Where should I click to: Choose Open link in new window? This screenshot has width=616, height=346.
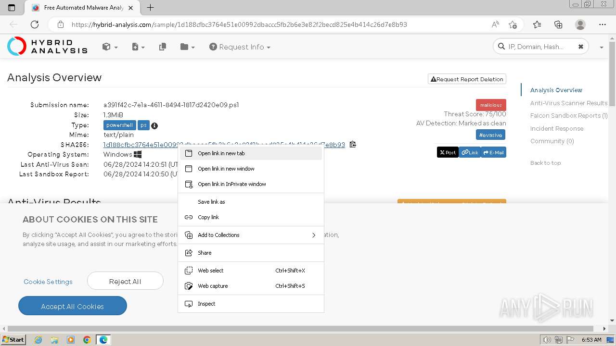coord(251,169)
